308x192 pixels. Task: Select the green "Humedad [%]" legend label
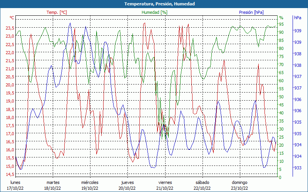[155, 12]
